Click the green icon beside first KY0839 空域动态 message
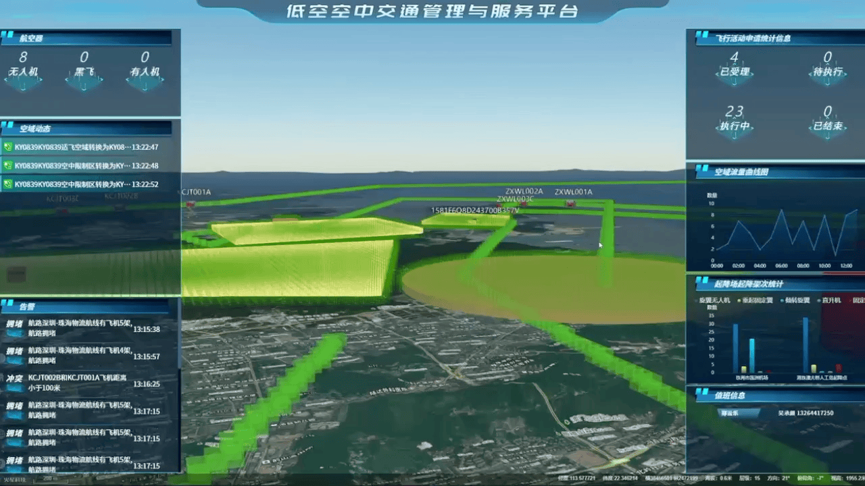Image resolution: width=865 pixels, height=486 pixels. pos(7,147)
